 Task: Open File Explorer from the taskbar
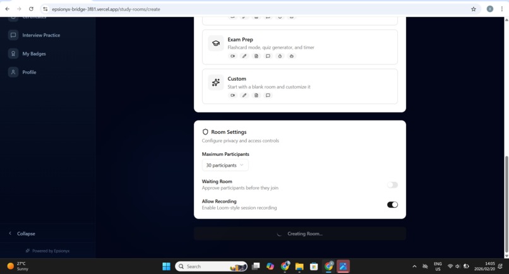click(x=299, y=266)
